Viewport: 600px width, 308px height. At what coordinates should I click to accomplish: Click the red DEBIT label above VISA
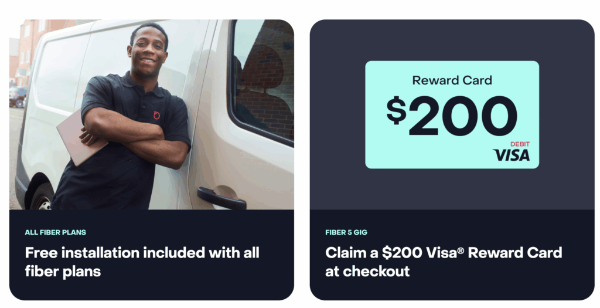pos(520,144)
